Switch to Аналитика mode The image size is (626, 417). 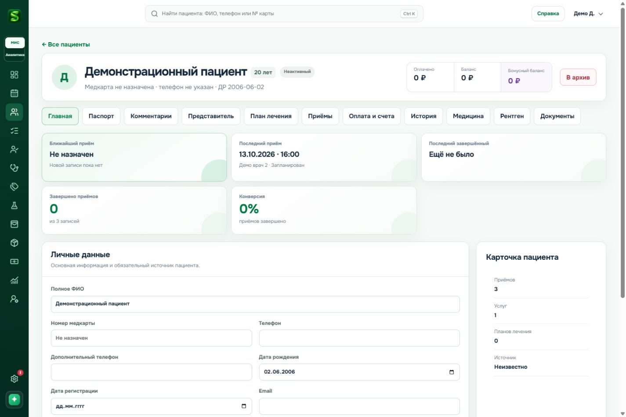(x=15, y=55)
